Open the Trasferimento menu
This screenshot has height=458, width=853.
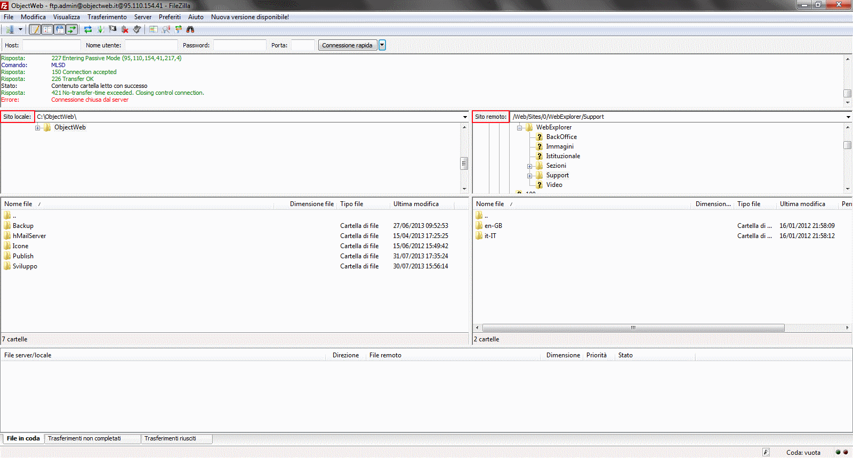(107, 17)
